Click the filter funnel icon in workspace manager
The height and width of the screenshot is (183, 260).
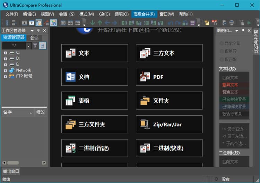(x=35, y=45)
